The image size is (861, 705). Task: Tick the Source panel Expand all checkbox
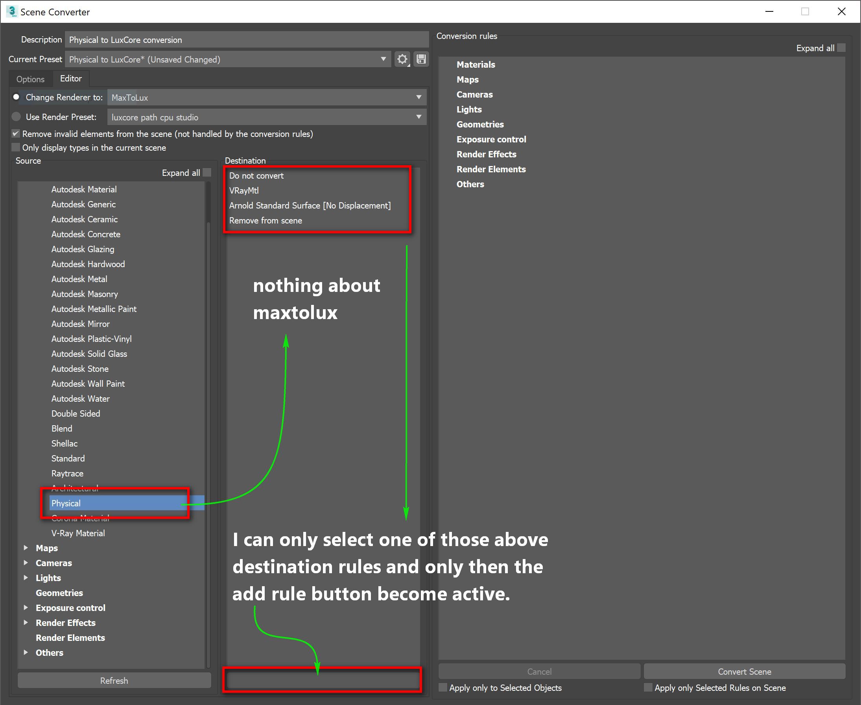[x=207, y=173]
